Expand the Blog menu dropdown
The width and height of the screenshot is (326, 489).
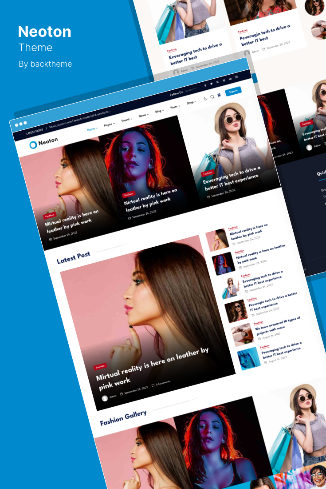tap(160, 111)
